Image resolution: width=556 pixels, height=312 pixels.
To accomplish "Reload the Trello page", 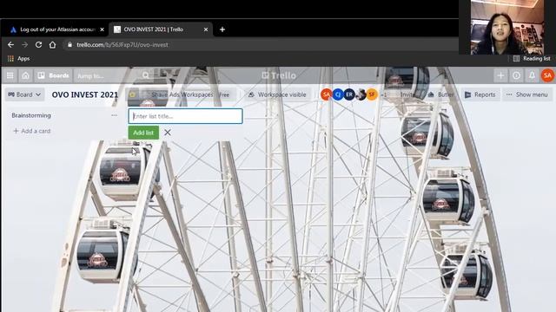I will (38, 45).
